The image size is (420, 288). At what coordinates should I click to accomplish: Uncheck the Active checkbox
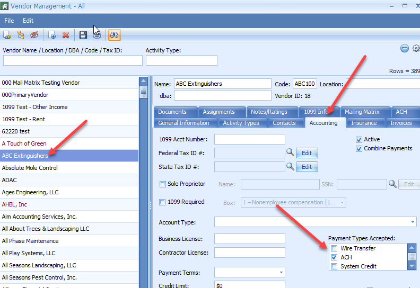pyautogui.click(x=359, y=140)
